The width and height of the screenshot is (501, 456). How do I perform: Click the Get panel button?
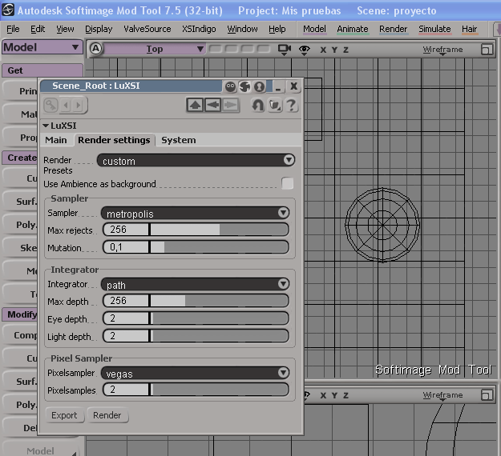(x=42, y=70)
